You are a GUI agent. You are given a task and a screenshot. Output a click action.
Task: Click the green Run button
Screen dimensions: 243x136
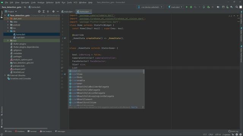click(x=186, y=7)
